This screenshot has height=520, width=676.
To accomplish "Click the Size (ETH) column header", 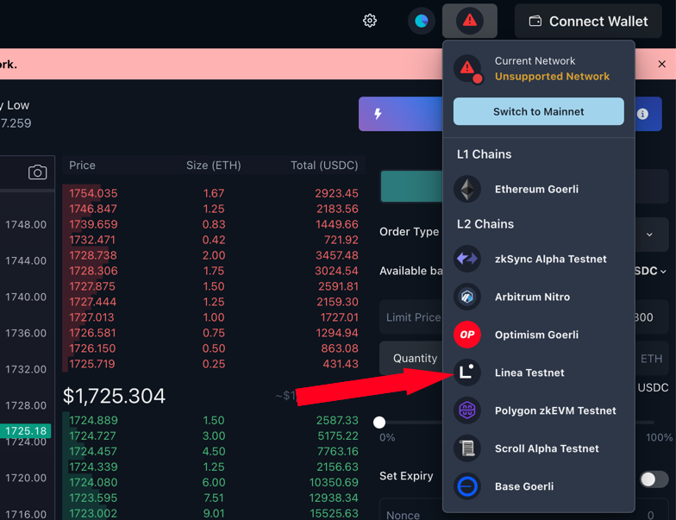I will [214, 166].
